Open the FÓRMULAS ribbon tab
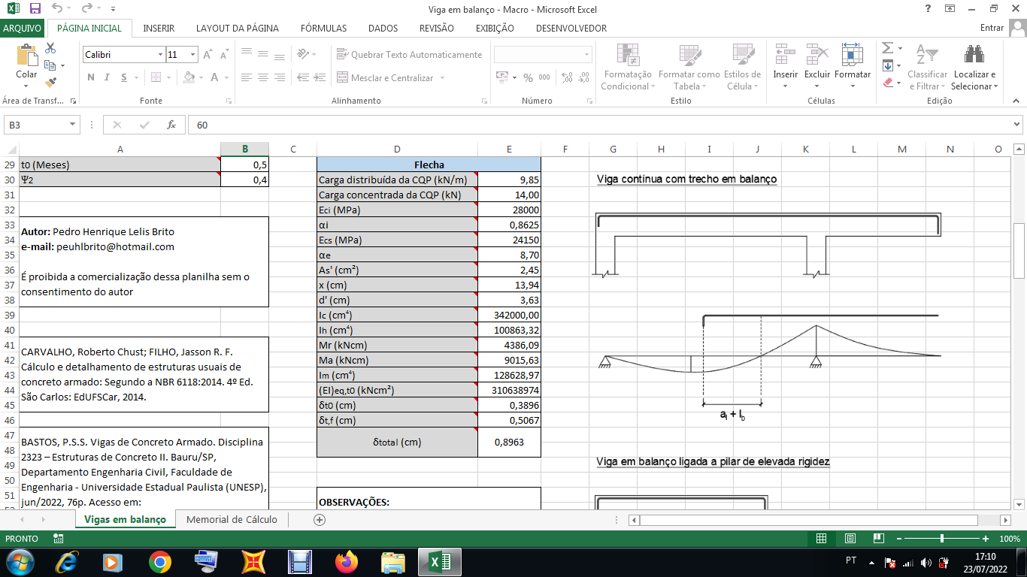This screenshot has height=577, width=1027. pos(323,29)
